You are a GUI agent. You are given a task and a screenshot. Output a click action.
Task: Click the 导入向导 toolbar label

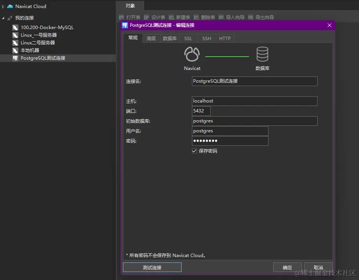point(235,17)
